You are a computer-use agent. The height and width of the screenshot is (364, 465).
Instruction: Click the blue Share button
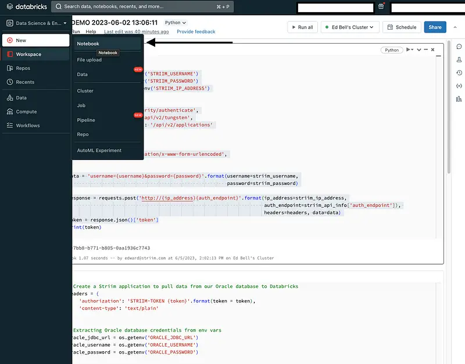[x=435, y=27]
